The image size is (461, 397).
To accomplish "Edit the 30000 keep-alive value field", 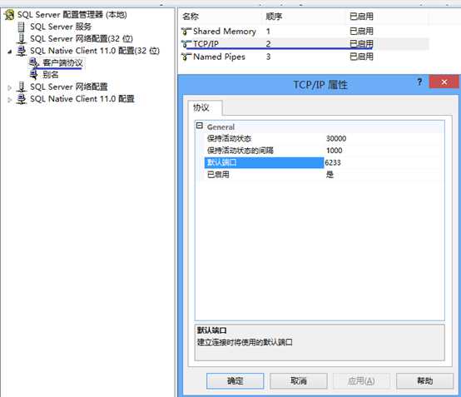I will click(384, 138).
